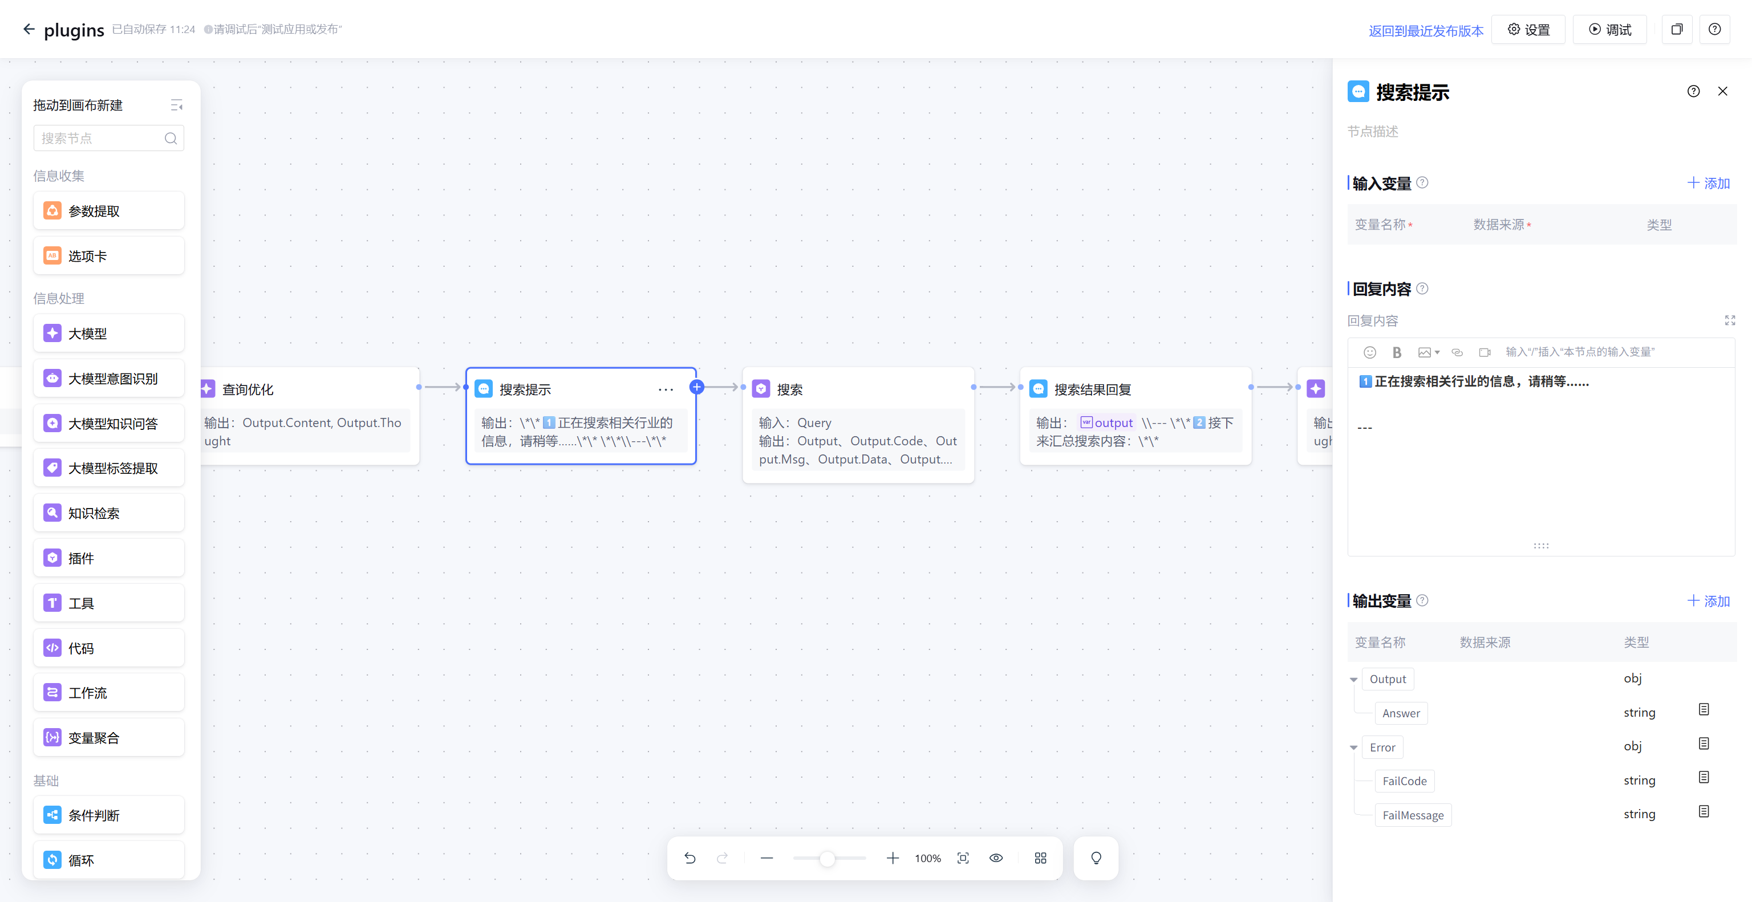
Task: Click the zoom slider handle
Action: [x=826, y=859]
